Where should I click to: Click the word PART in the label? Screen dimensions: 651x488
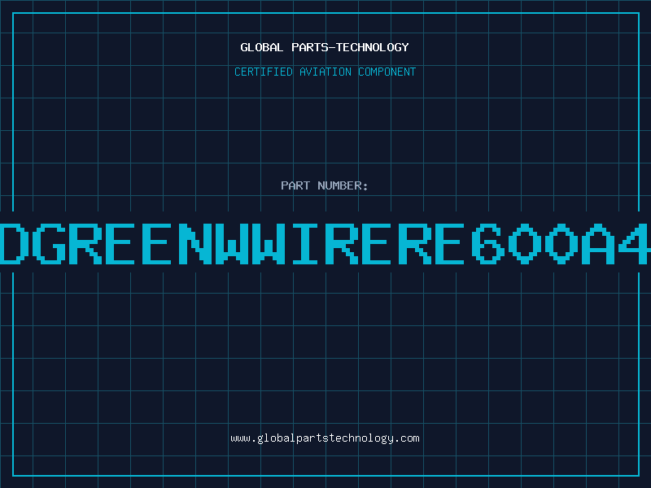point(295,185)
